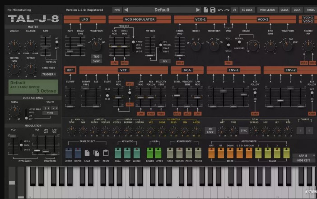Click the master VOLUME knob
Screen dimensions: 317x199
tap(14, 46)
